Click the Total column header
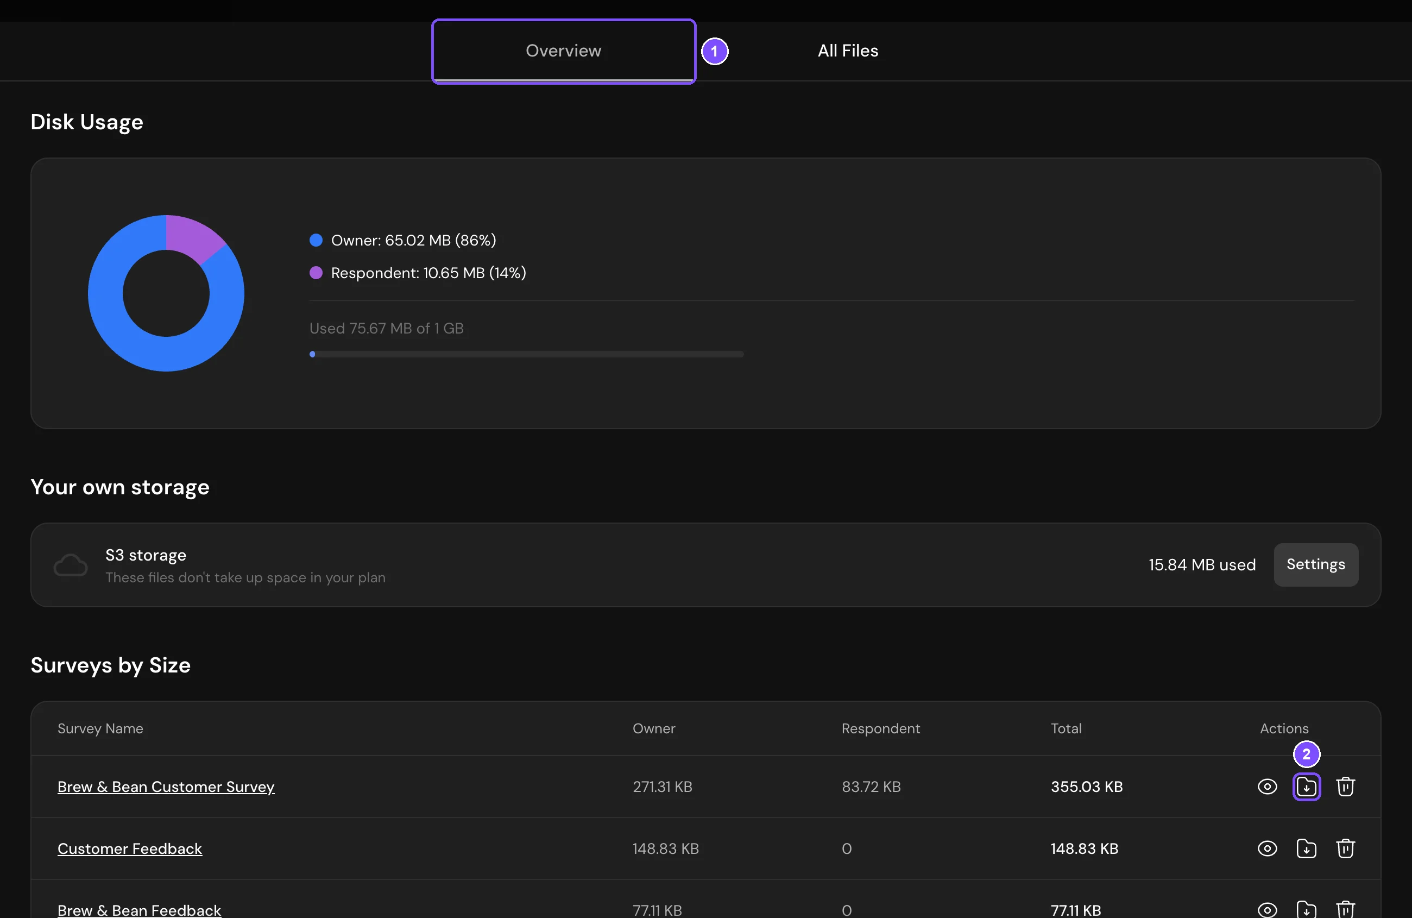This screenshot has width=1412, height=918. coord(1066,728)
